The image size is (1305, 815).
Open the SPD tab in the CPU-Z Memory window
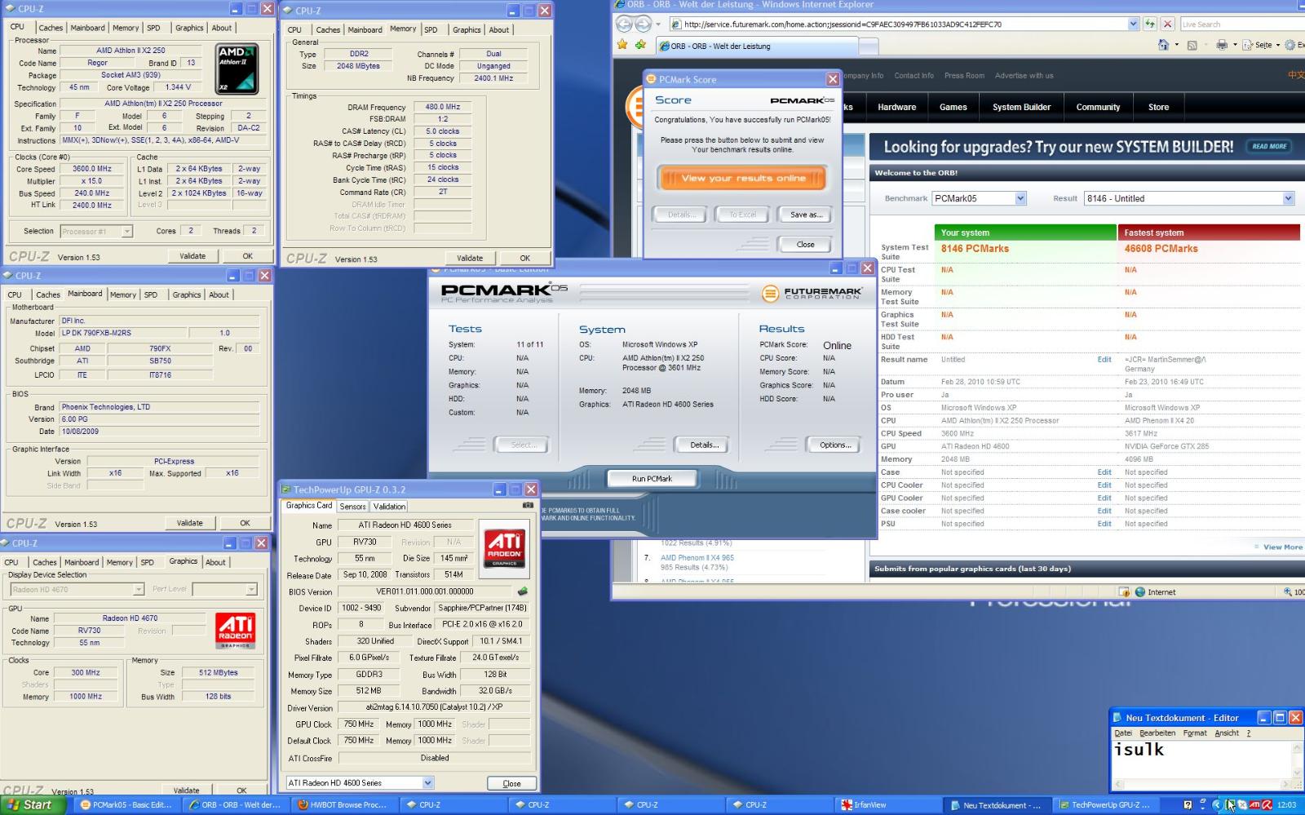coord(431,29)
